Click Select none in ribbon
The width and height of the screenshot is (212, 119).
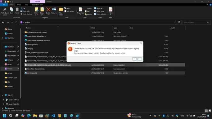[x=99, y=11]
